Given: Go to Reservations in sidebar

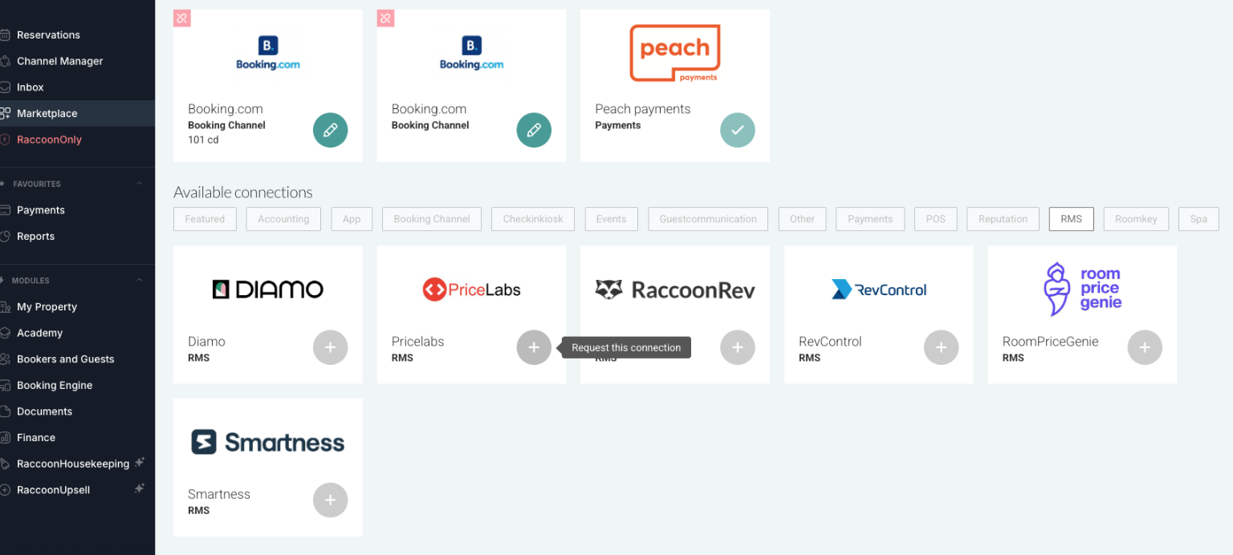Looking at the screenshot, I should coord(48,34).
